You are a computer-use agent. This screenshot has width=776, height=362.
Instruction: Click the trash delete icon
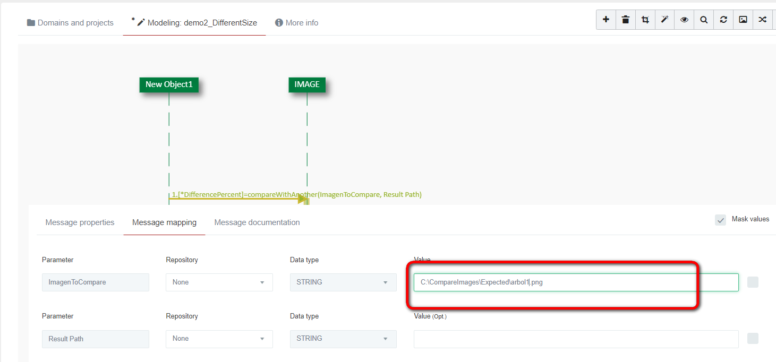pyautogui.click(x=626, y=20)
